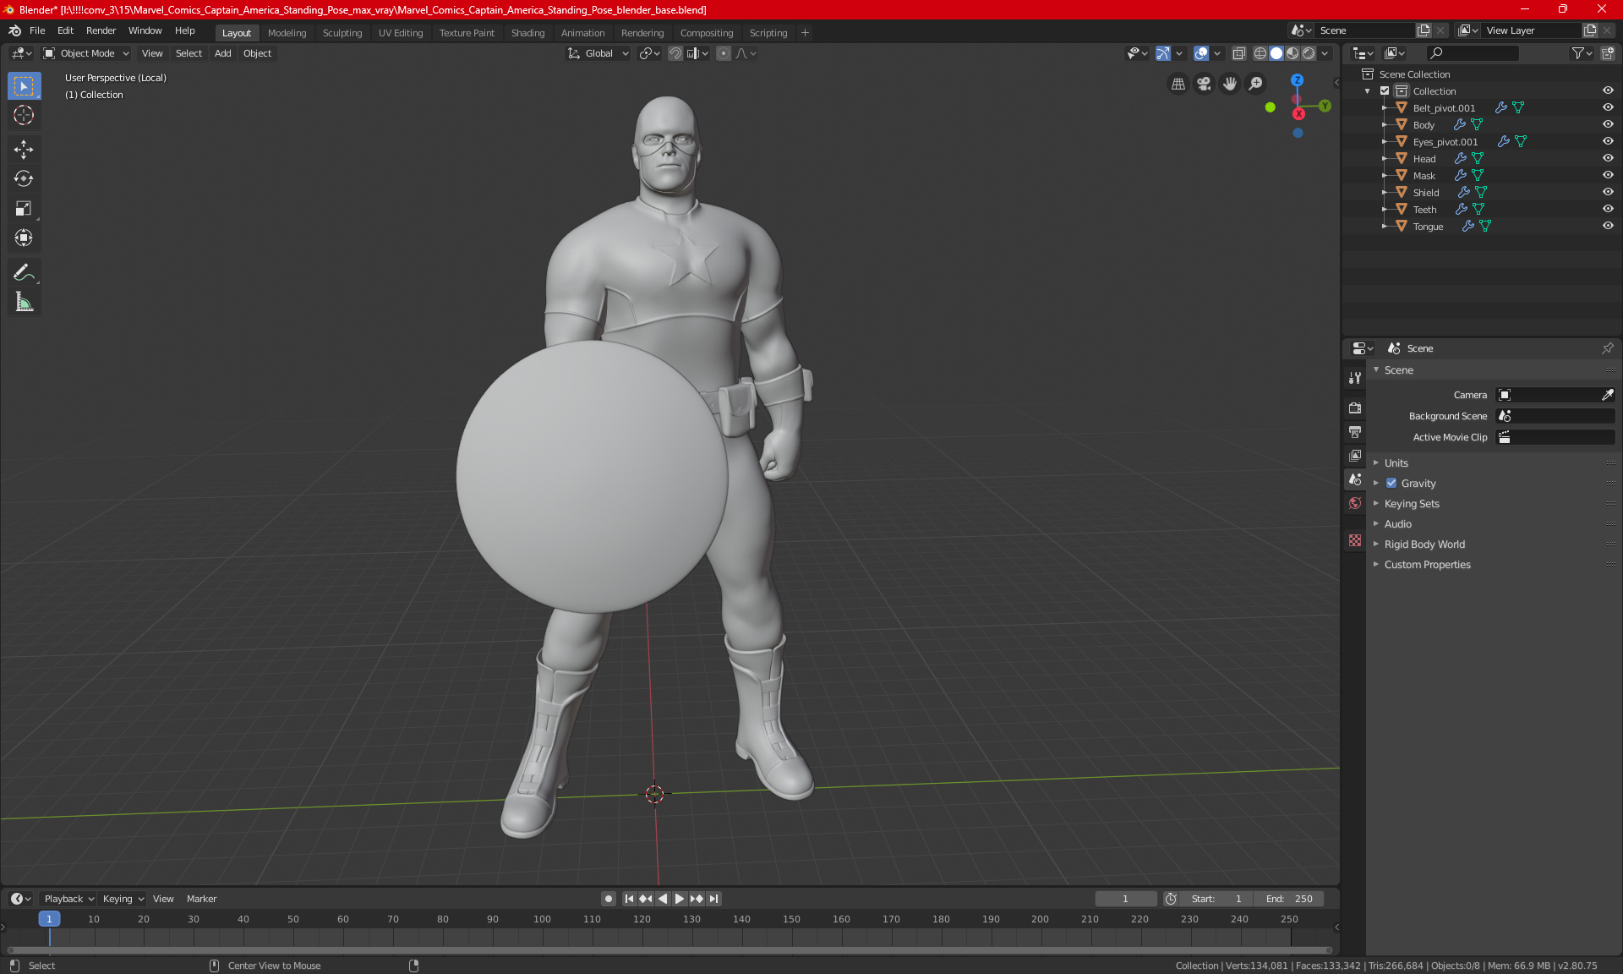The width and height of the screenshot is (1623, 974).
Task: Toggle orthographic grid view icon
Action: pyautogui.click(x=1178, y=84)
